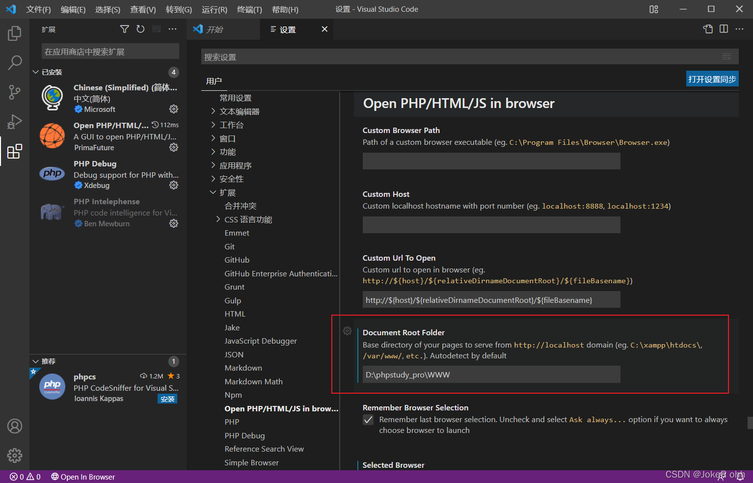The image size is (753, 483).
Task: Select Open PHP/HTML/JS in browser tree item
Action: (x=281, y=408)
